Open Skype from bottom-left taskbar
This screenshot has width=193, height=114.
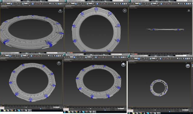click(x=19, y=111)
